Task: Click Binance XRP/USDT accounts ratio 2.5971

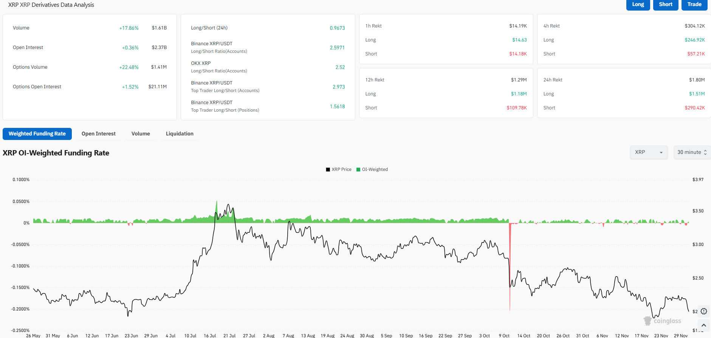Action: click(x=337, y=48)
